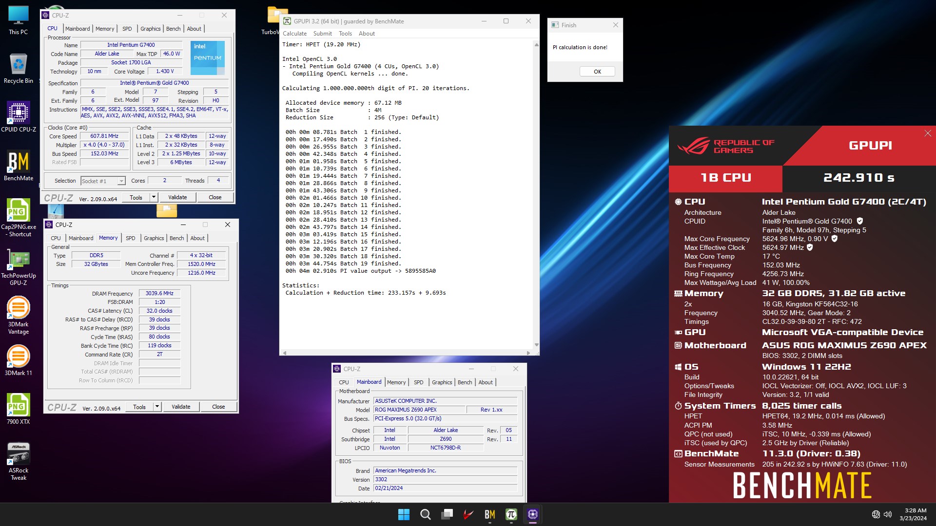Click the 1B CPU benchmark label

coord(726,178)
